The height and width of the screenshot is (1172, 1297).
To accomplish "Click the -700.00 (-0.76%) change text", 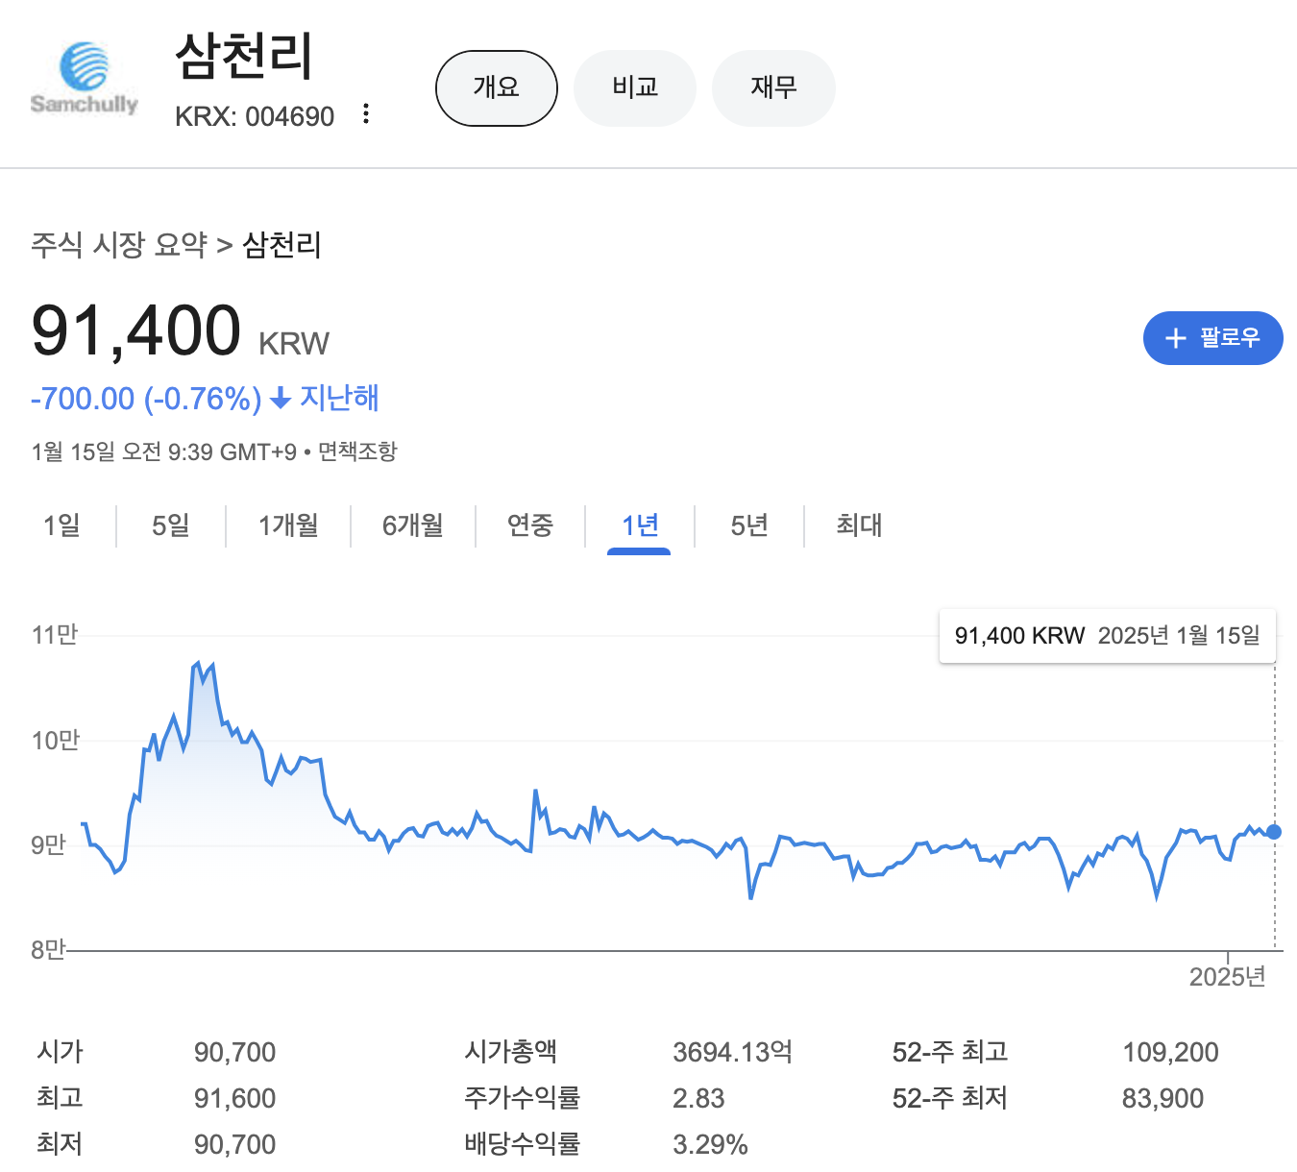I will pyautogui.click(x=146, y=398).
